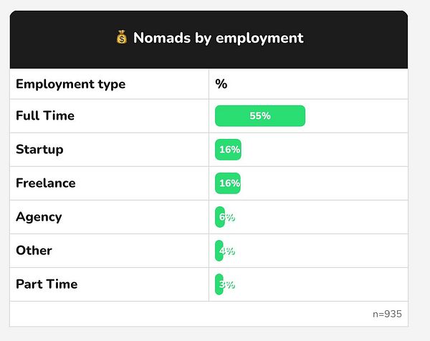
Task: Click the Full Time row label
Action: 45,116
